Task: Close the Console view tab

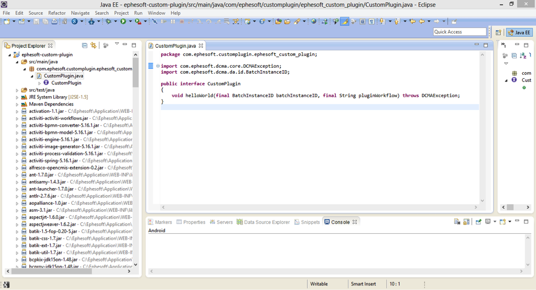Action: [355, 222]
